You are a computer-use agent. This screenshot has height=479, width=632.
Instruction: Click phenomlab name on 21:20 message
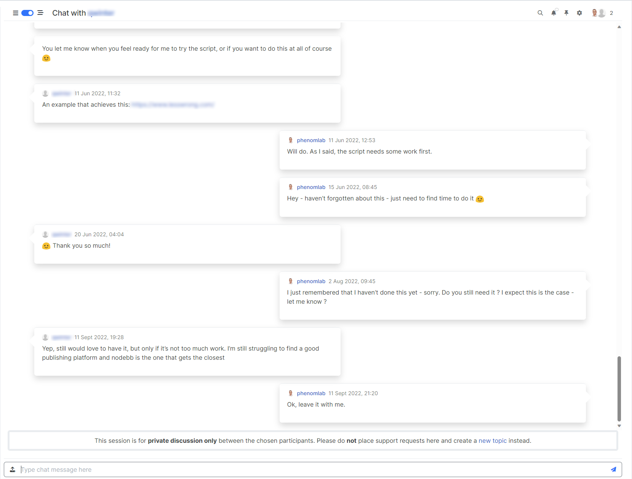click(x=311, y=393)
